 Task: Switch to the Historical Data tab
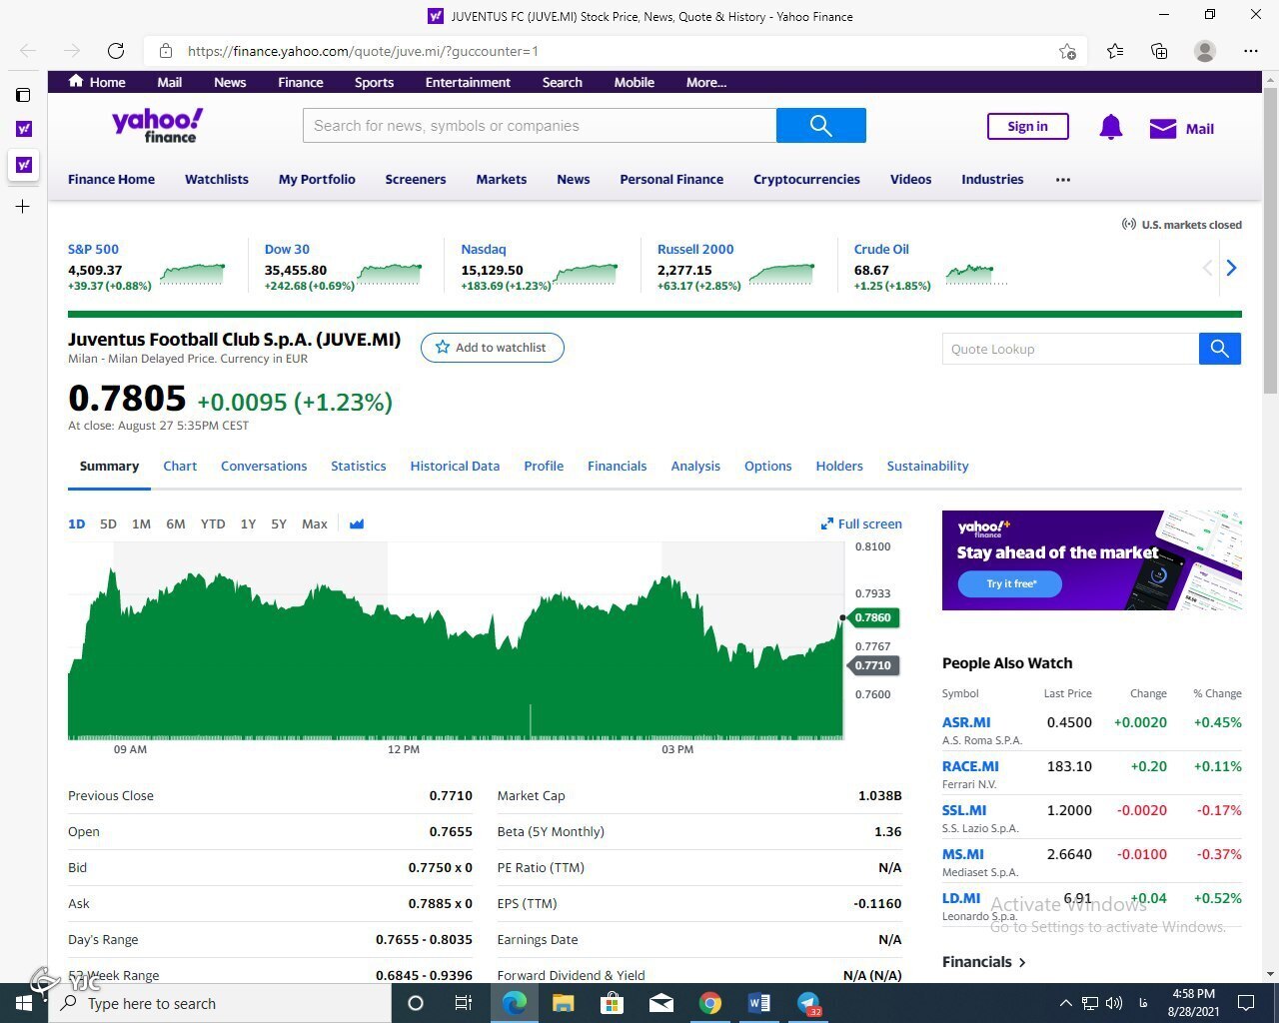point(455,466)
